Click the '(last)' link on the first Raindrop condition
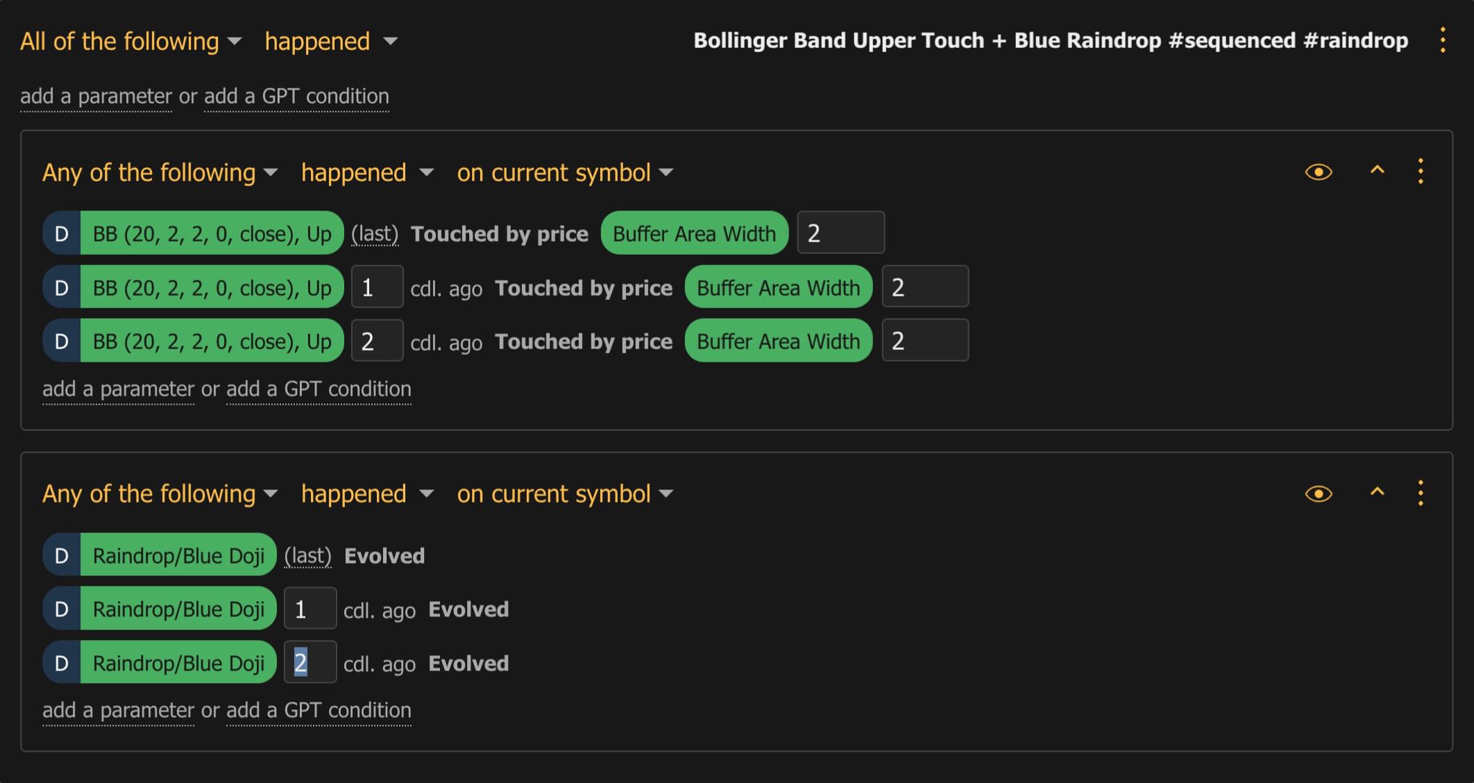This screenshot has height=783, width=1474. pos(307,555)
